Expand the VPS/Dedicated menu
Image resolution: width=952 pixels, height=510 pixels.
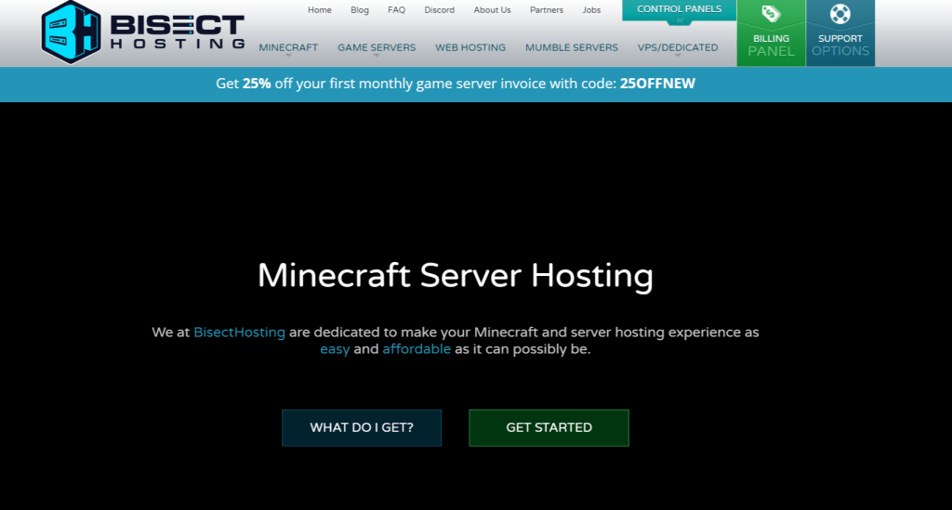click(678, 47)
